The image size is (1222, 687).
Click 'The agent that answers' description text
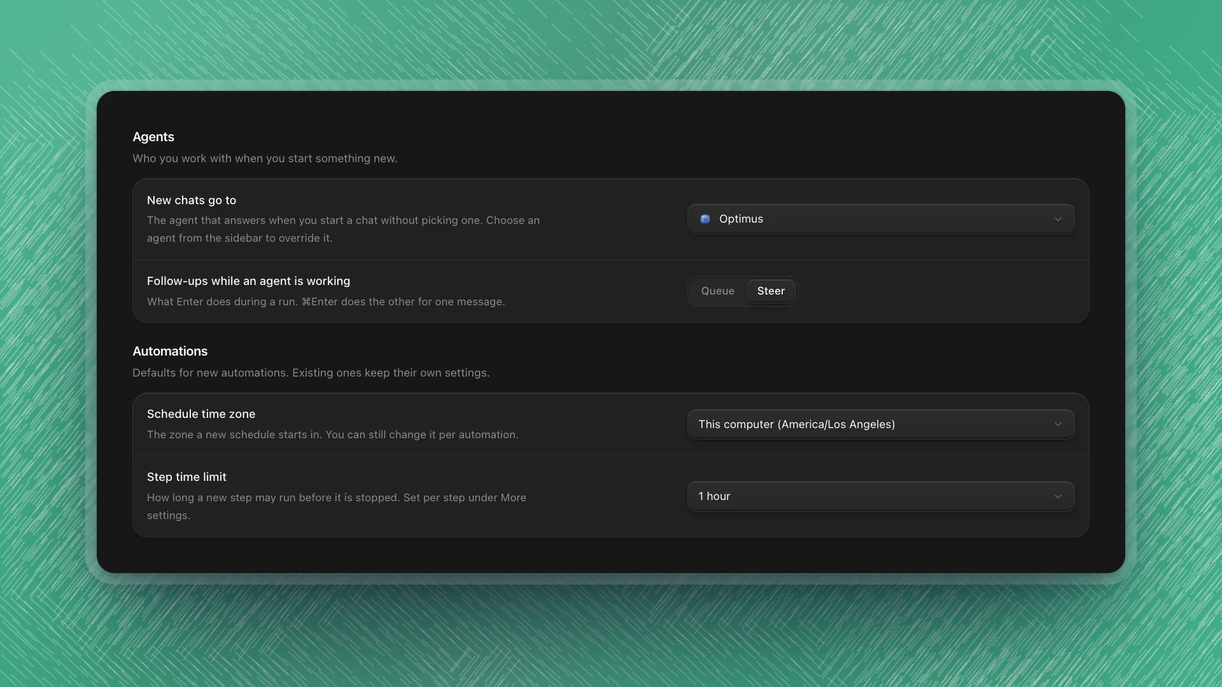point(343,229)
